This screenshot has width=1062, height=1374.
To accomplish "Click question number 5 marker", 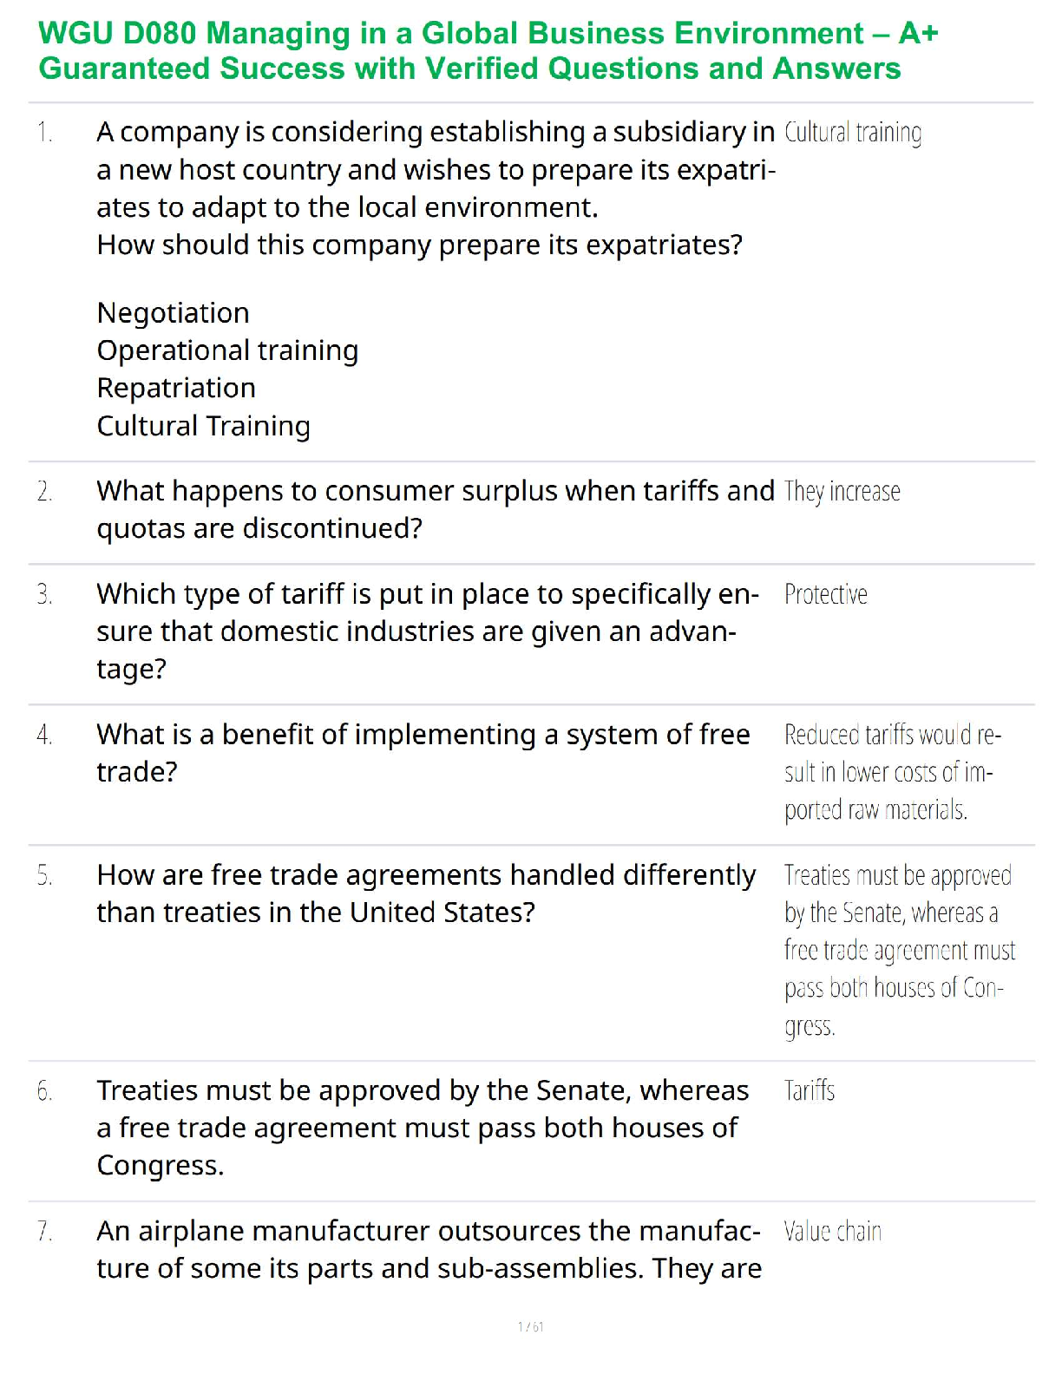I will (x=44, y=876).
